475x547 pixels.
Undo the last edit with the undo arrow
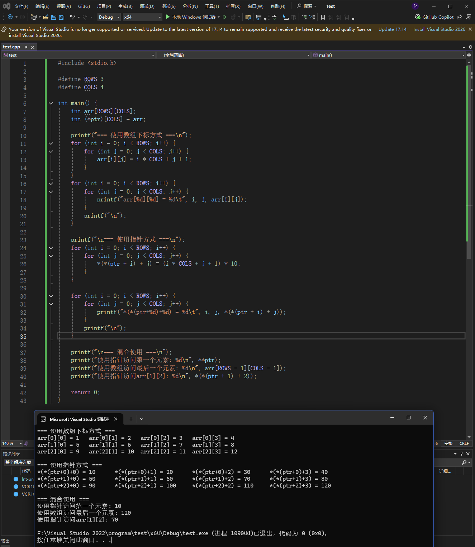[x=72, y=17]
